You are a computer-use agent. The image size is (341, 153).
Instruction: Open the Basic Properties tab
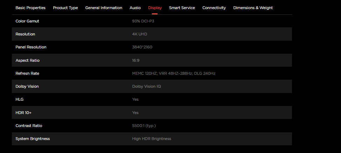[30, 8]
